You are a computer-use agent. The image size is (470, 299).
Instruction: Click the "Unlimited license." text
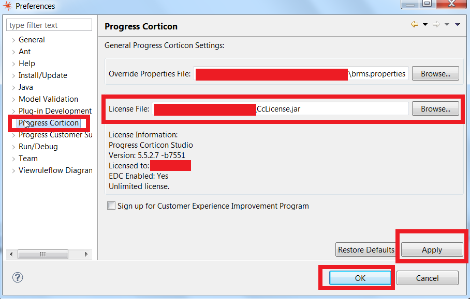(x=139, y=186)
